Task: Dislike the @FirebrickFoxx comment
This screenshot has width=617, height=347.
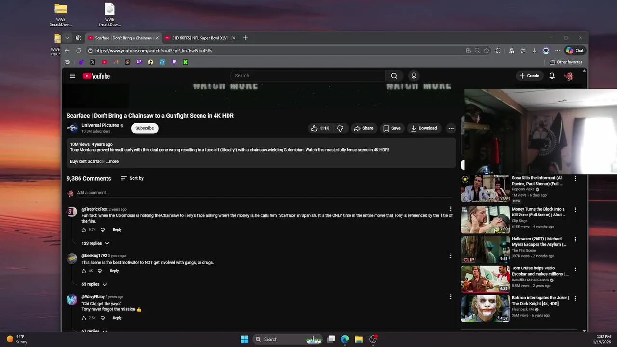Action: pyautogui.click(x=102, y=230)
